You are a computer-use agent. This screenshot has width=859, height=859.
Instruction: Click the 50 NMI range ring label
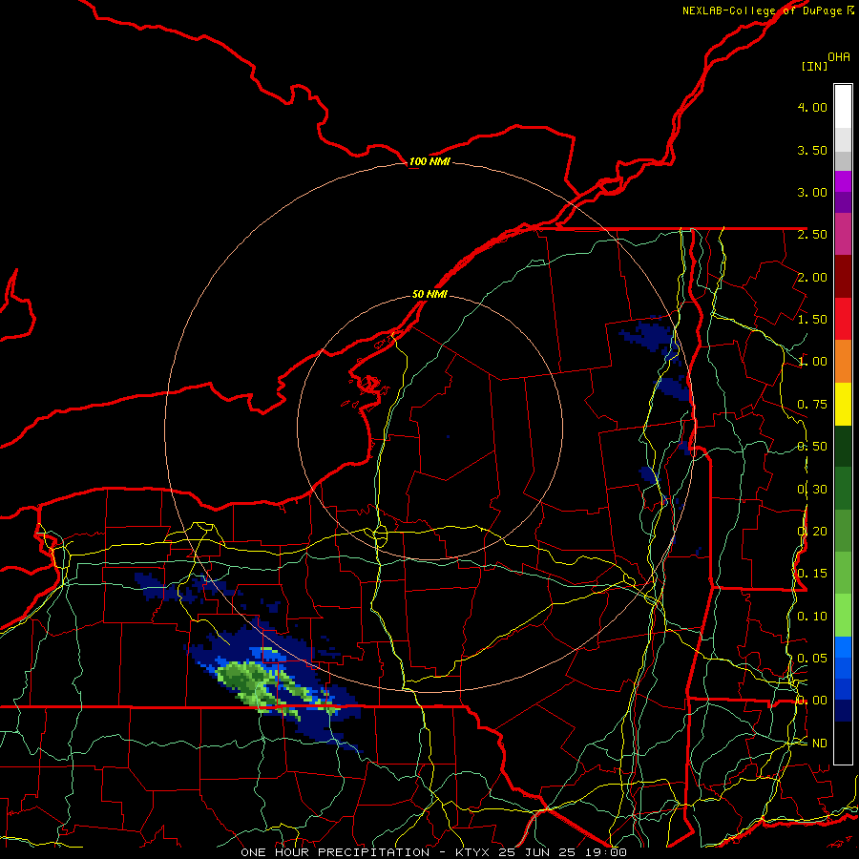point(429,294)
